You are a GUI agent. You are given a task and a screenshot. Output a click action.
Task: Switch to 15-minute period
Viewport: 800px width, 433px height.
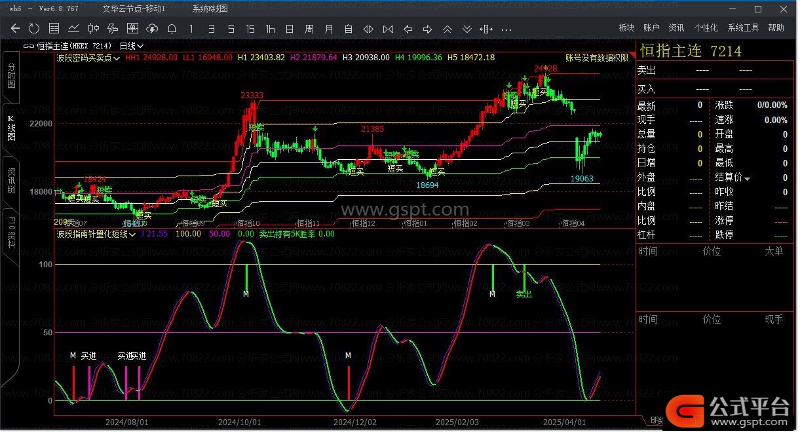pyautogui.click(x=250, y=28)
